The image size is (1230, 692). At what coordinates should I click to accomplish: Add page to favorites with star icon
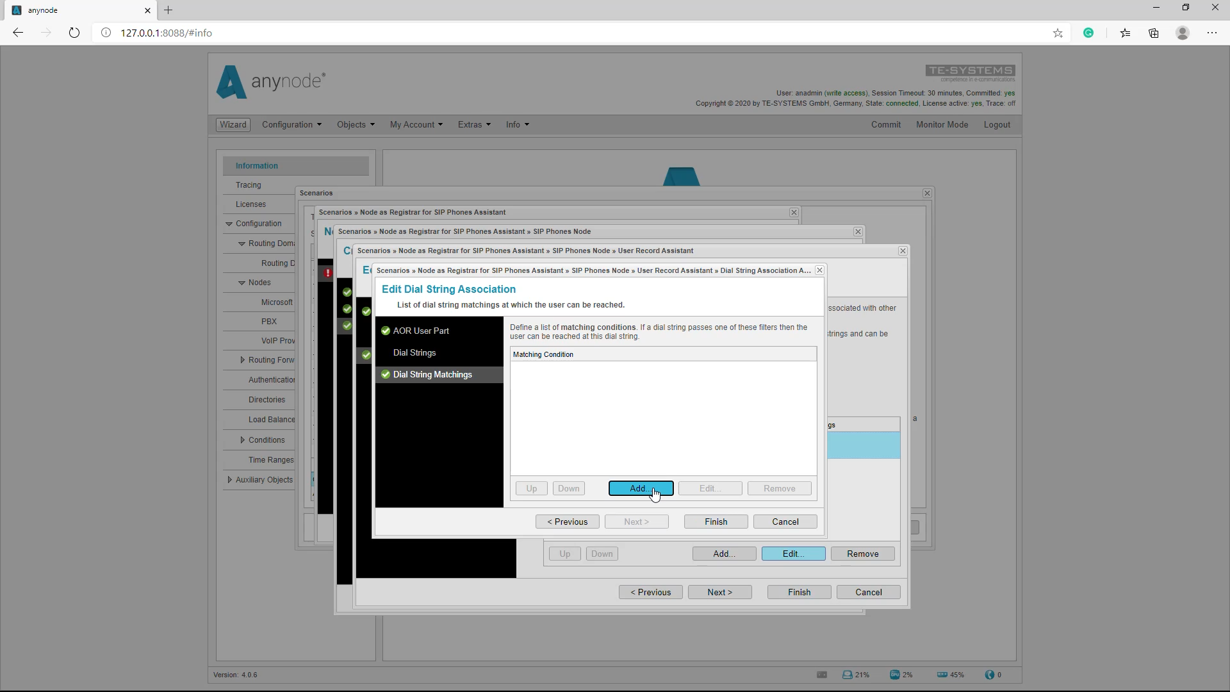pyautogui.click(x=1058, y=33)
